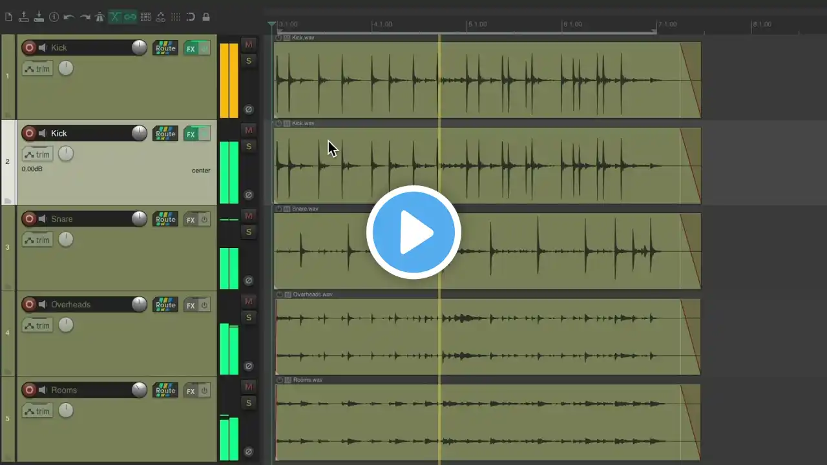This screenshot has width=827, height=465.
Task: Create a new project with the blank page icon
Action: pyautogui.click(x=8, y=17)
